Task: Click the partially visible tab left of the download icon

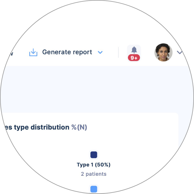Action: 10,54
